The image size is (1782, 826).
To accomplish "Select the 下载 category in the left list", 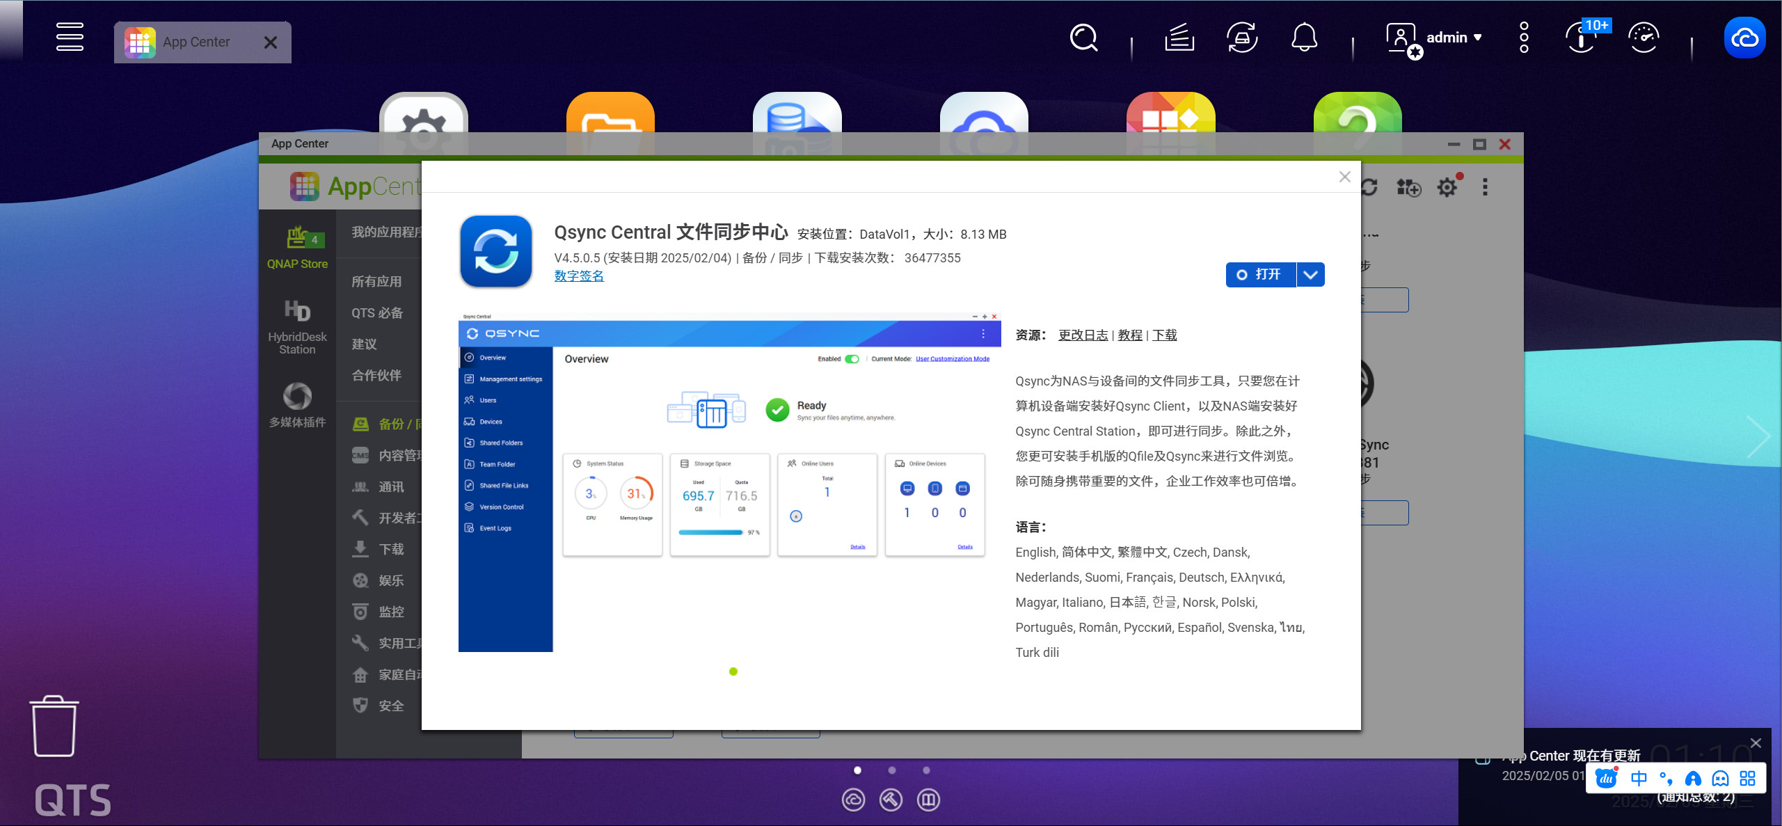I will tap(390, 549).
